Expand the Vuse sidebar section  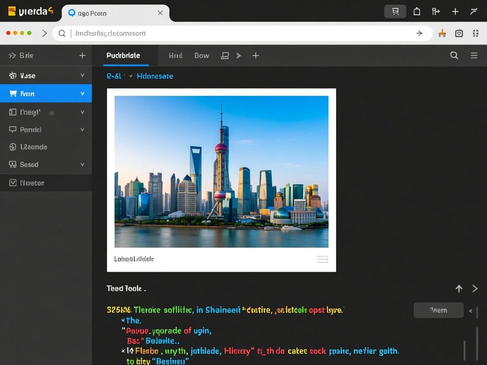tap(82, 76)
